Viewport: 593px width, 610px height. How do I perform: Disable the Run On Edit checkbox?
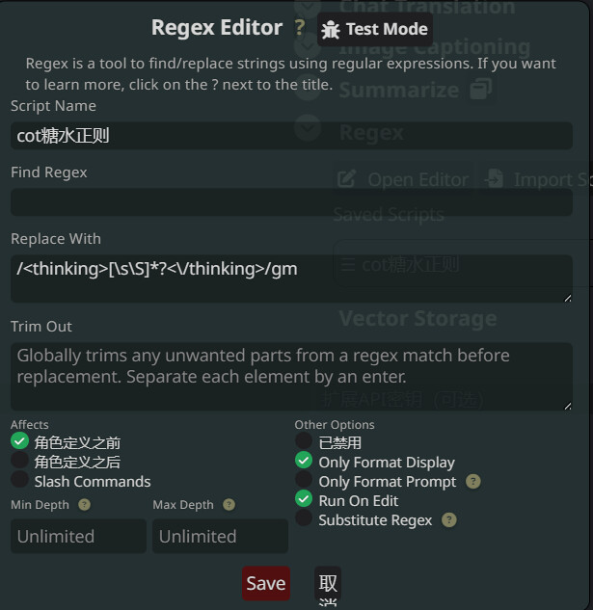click(304, 499)
